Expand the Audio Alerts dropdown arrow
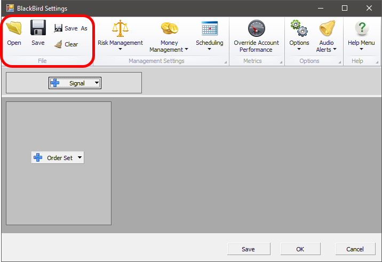 coord(335,49)
